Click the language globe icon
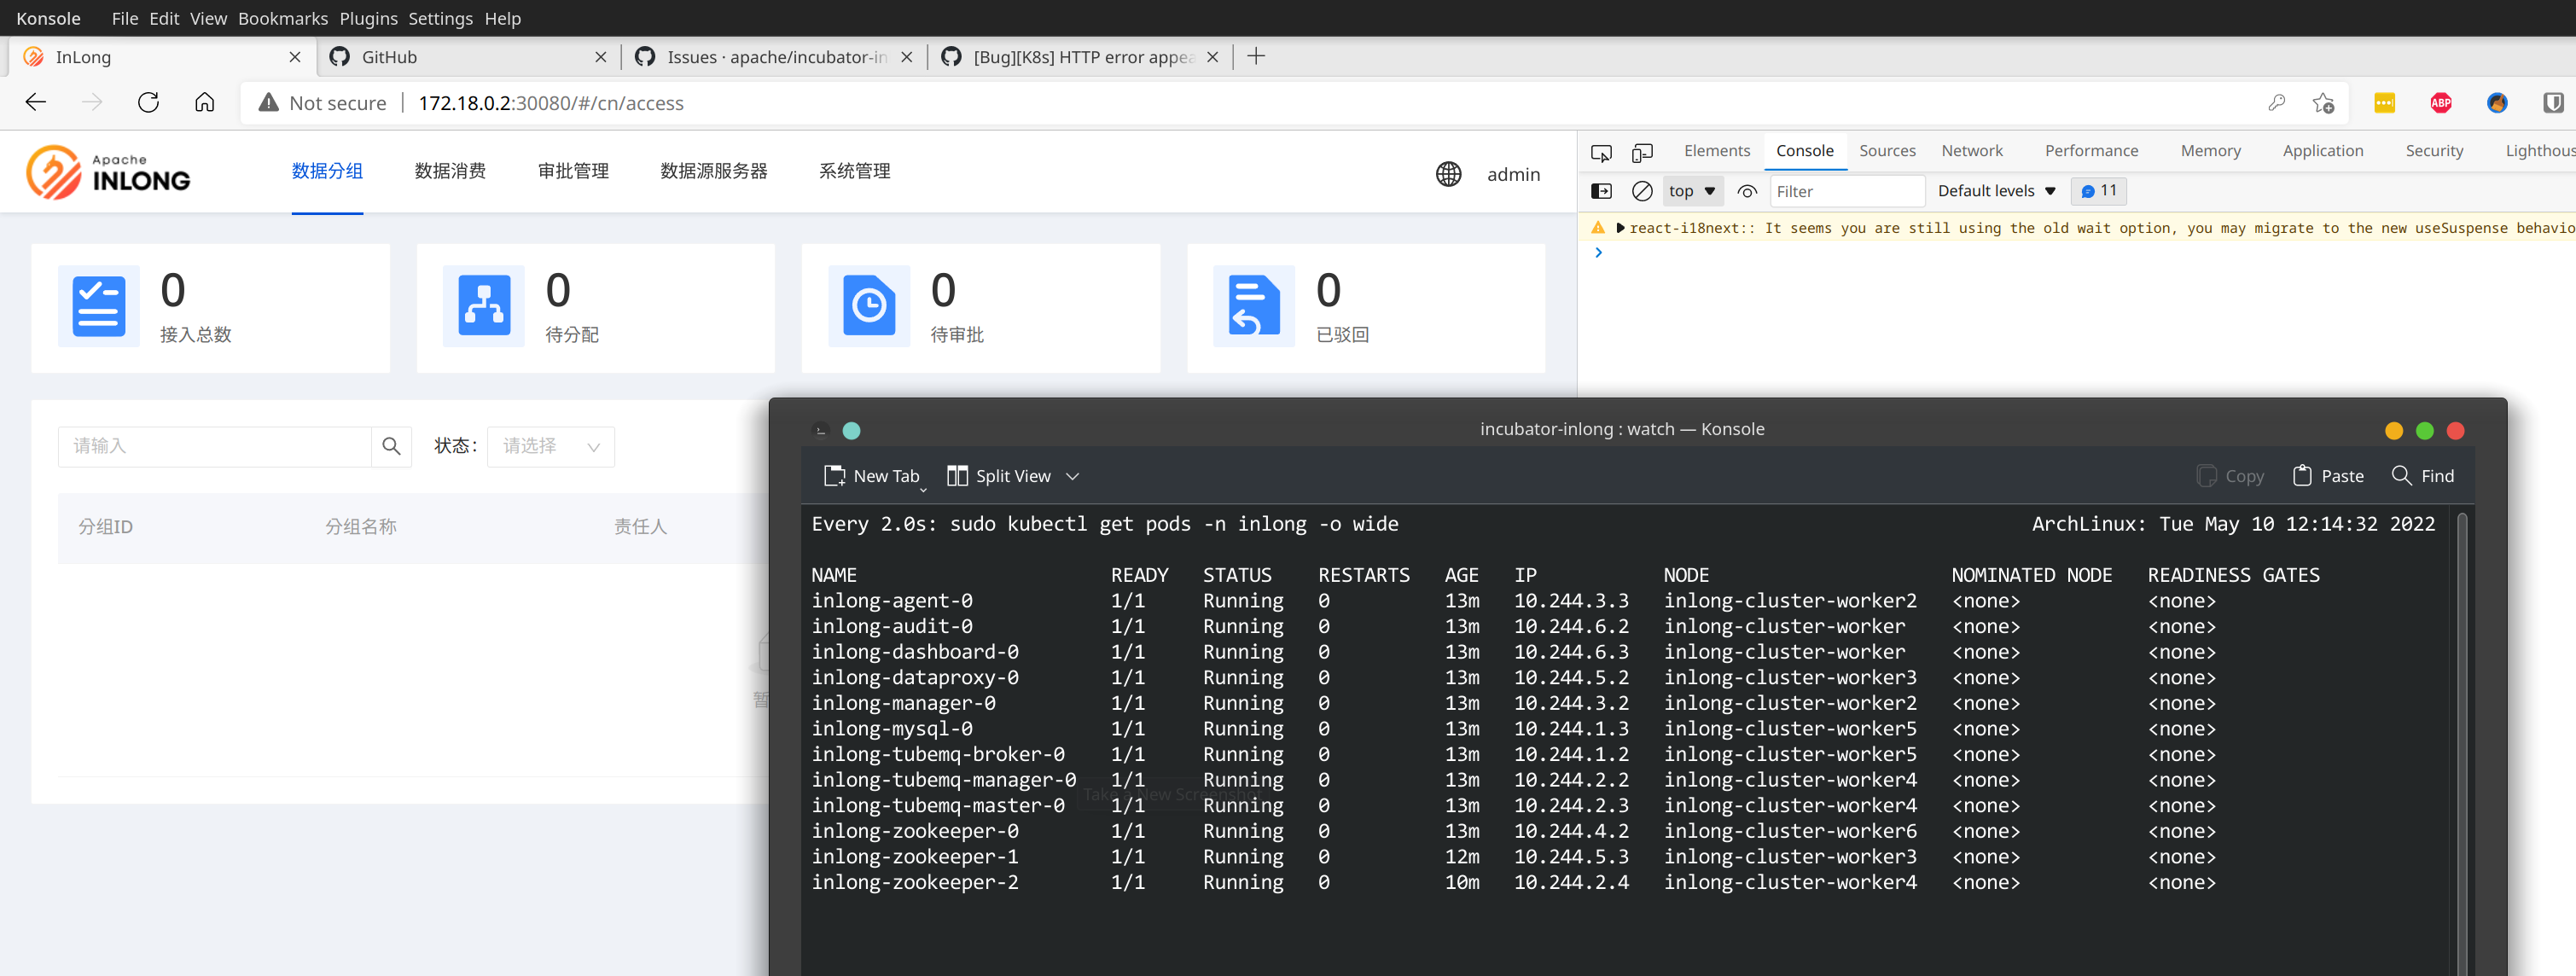 pos(1448,174)
